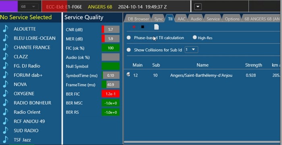This screenshot has width=282, height=145.
Task: Click the music note icon beside FORUM dab+
Action: coord(5,75)
